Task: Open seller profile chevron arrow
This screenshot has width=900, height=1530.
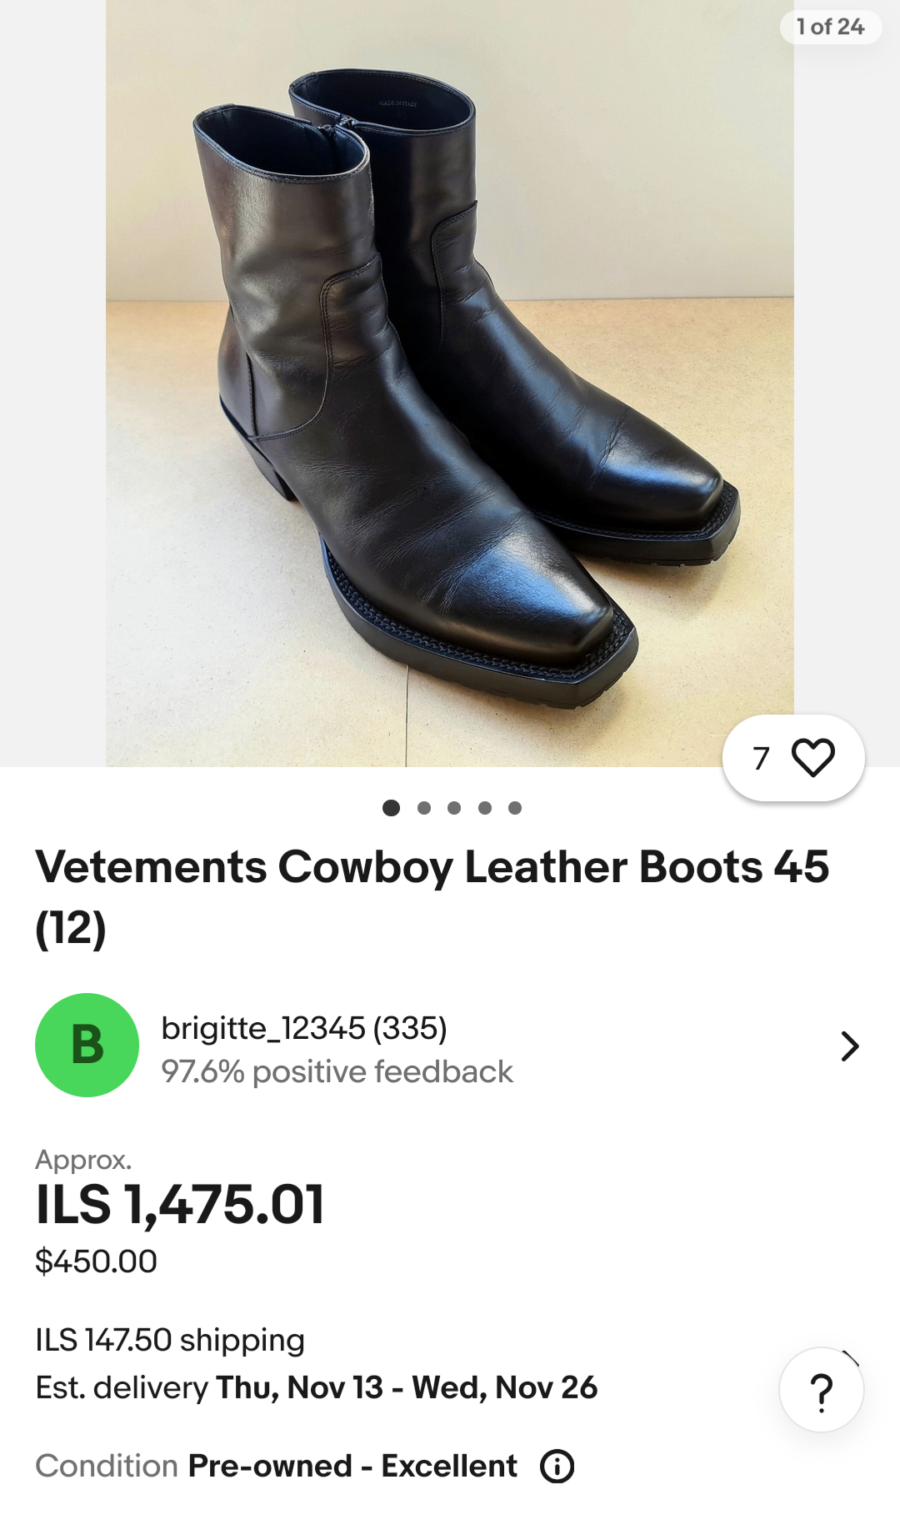Action: [849, 1046]
